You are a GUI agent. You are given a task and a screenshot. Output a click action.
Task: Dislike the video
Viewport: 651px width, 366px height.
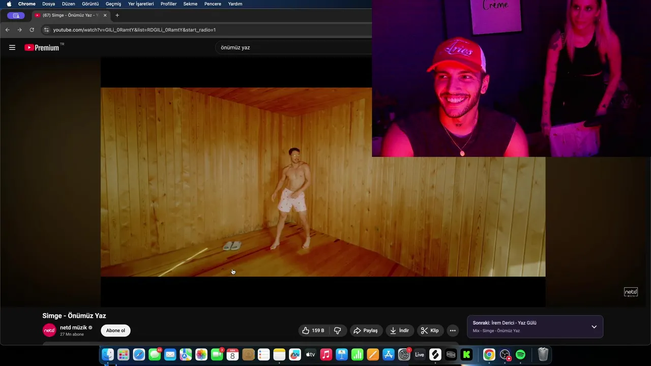(x=337, y=330)
